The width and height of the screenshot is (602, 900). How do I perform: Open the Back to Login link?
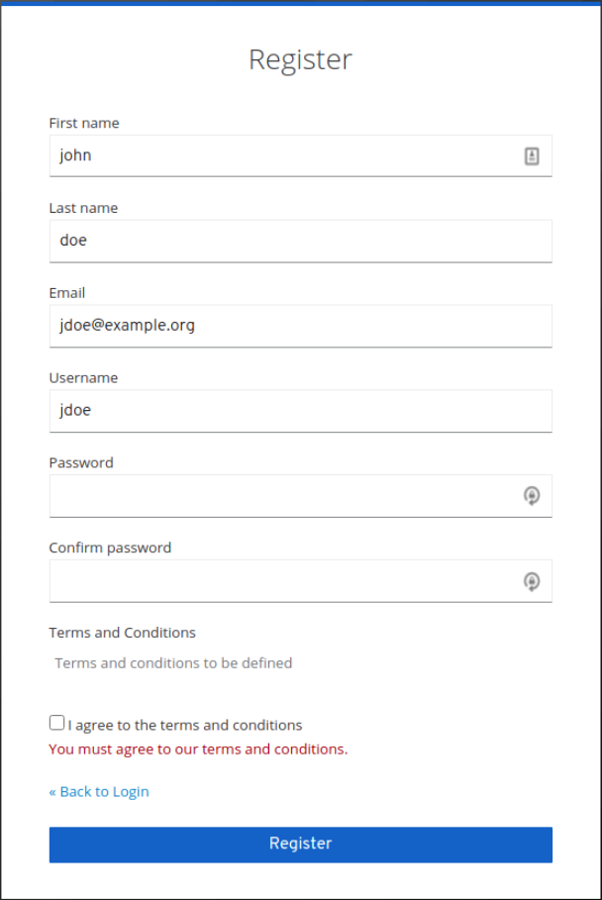click(x=98, y=791)
